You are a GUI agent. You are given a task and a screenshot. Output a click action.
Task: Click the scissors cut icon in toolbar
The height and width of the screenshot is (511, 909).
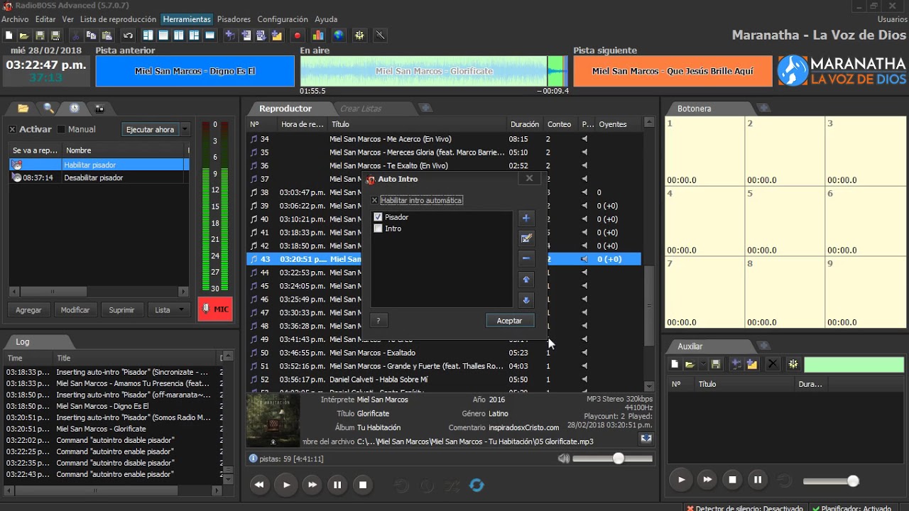coord(76,35)
